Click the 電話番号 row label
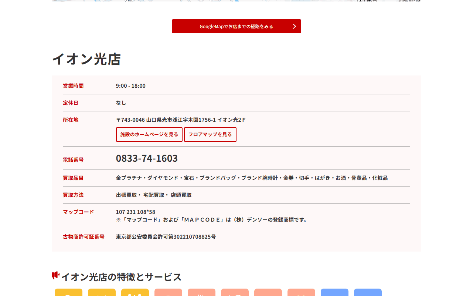Viewport: 473px width, 296px height. [x=73, y=160]
